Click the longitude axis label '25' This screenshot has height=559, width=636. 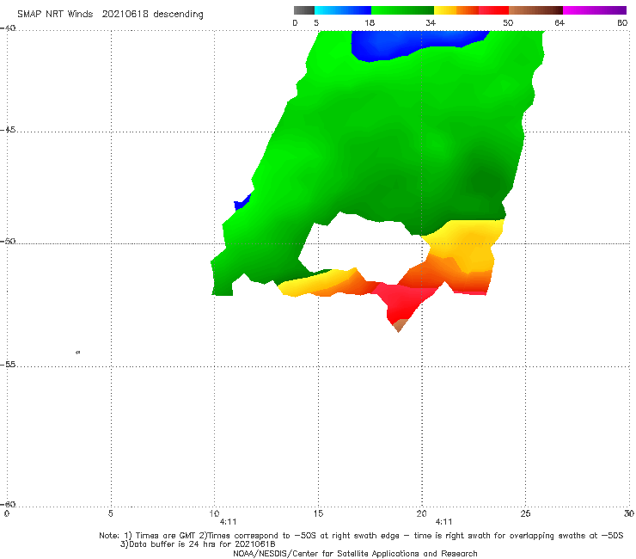525,513
